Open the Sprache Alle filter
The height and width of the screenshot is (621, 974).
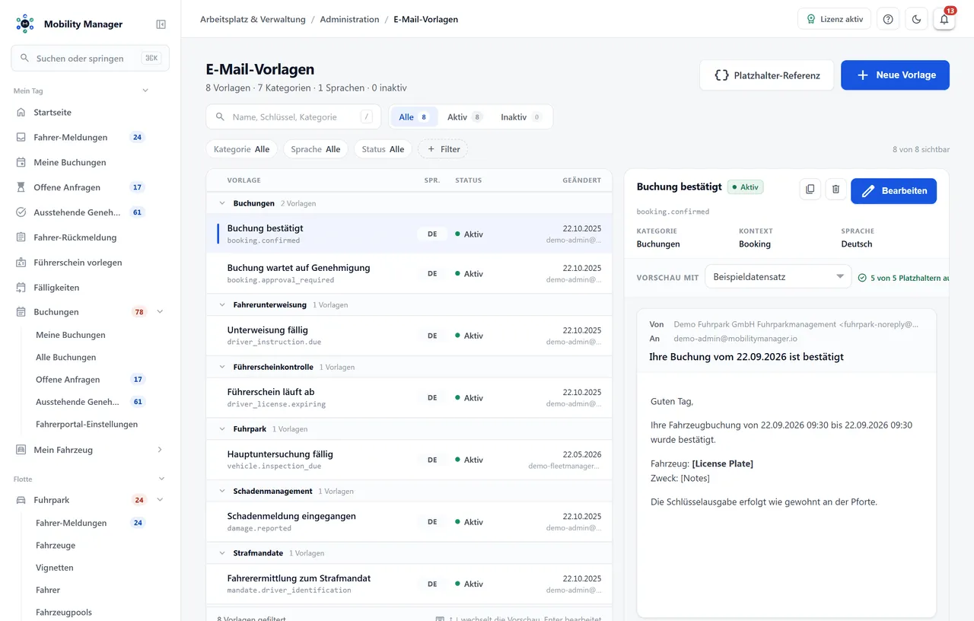[316, 149]
